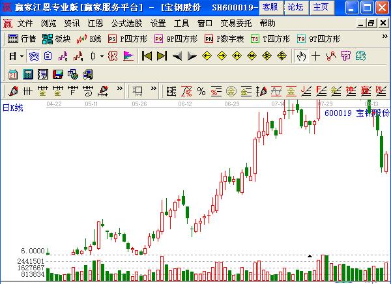Click the calendar icon in toolbar
The width and height of the screenshot is (391, 284).
click(13, 74)
